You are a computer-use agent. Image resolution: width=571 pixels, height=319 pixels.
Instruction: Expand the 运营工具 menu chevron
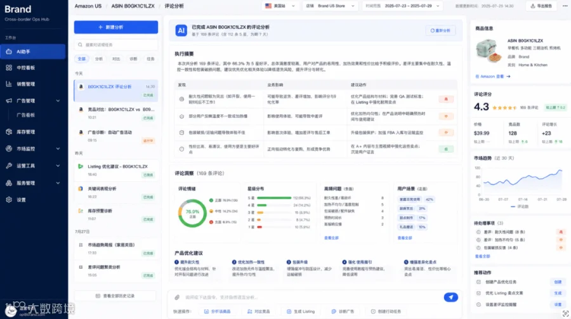58,166
